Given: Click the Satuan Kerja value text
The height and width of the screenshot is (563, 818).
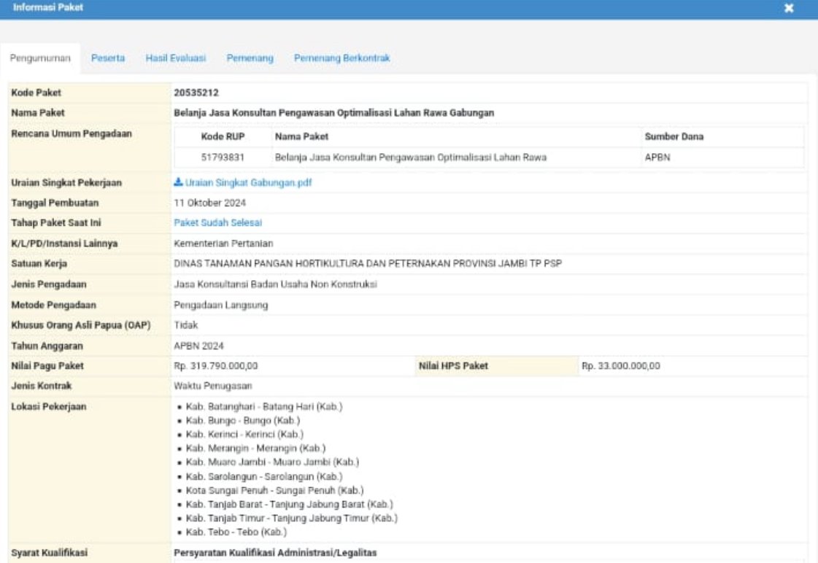Looking at the screenshot, I should [x=367, y=263].
